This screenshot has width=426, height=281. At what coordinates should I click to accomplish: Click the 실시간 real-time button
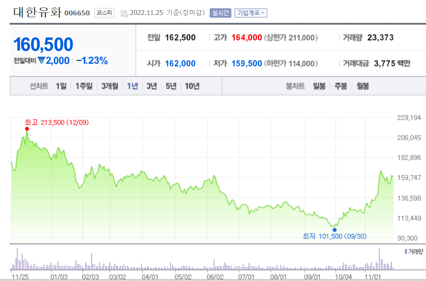(220, 13)
